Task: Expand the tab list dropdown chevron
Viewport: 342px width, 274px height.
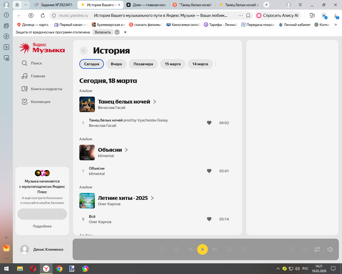Action: click(26, 5)
